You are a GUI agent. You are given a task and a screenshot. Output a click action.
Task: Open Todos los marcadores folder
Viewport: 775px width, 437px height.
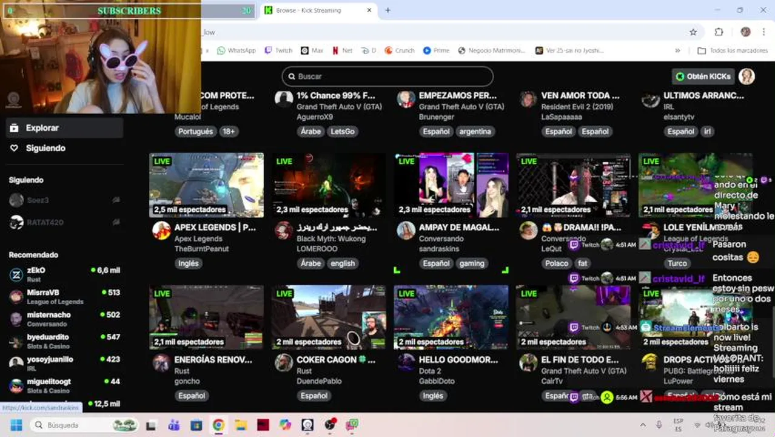(734, 50)
